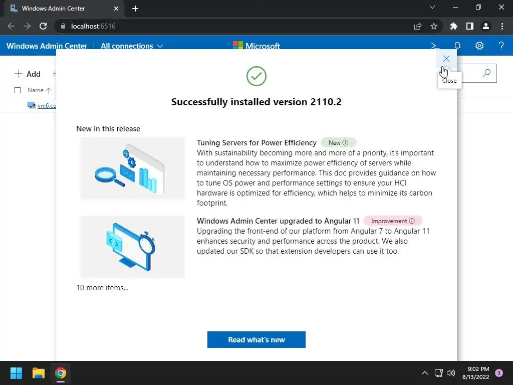Close the release notes dialog
Viewport: 513px width, 385px height.
[446, 59]
